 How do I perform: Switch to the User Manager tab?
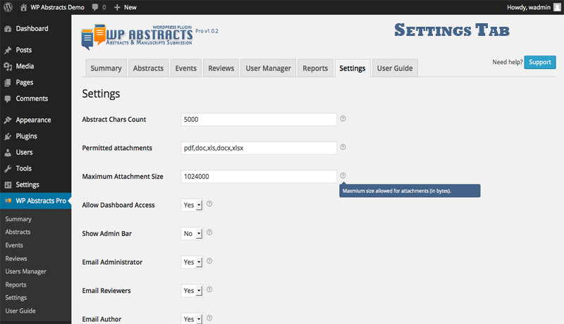pos(269,68)
